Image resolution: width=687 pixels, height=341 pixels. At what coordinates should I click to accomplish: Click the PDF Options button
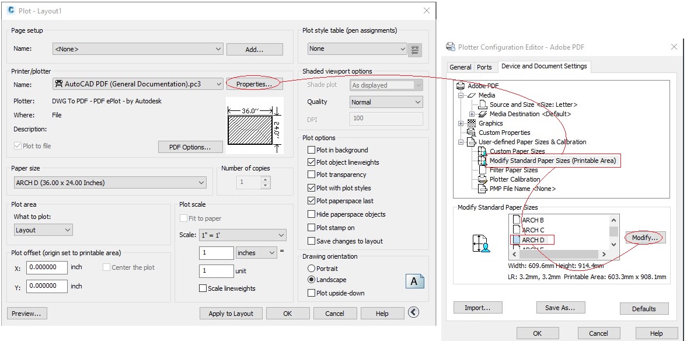190,147
